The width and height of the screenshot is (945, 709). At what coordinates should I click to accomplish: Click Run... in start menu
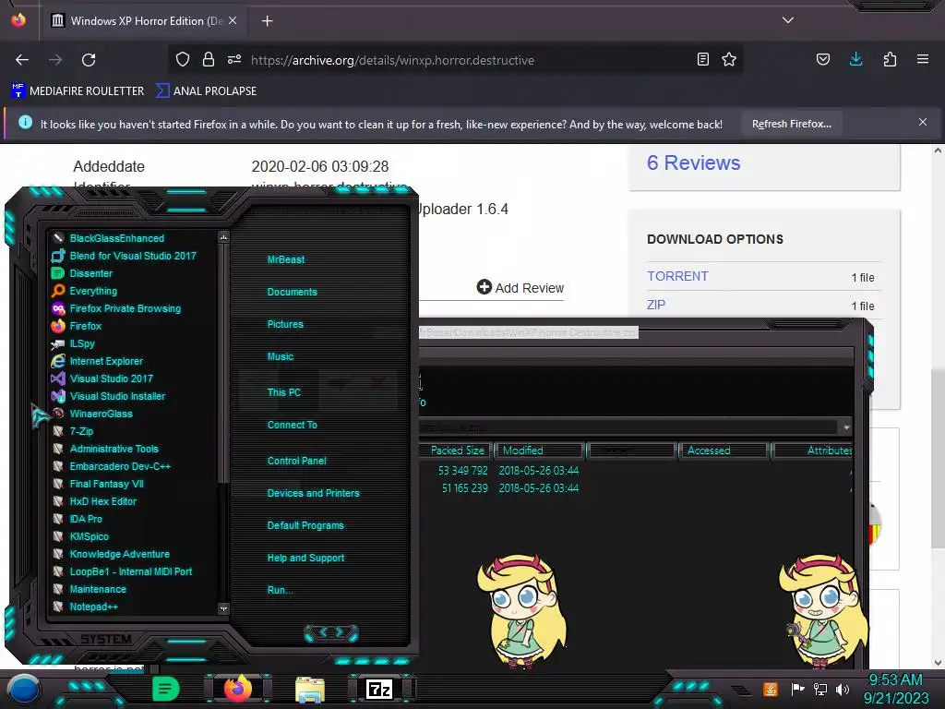tap(281, 590)
